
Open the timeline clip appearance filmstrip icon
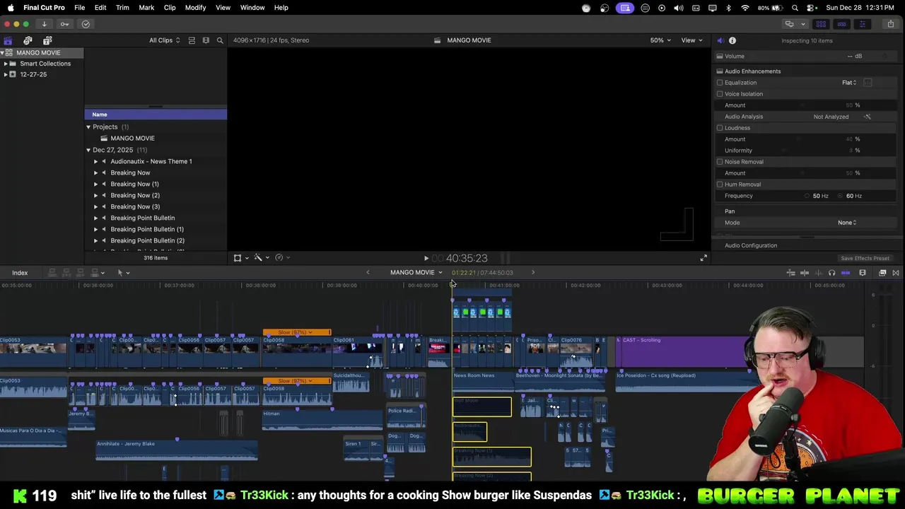863,273
